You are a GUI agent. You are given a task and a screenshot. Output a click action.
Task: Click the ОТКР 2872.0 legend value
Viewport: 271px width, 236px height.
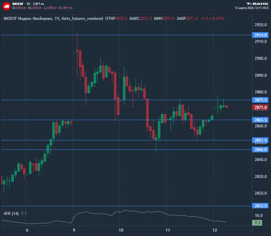(x=116, y=19)
